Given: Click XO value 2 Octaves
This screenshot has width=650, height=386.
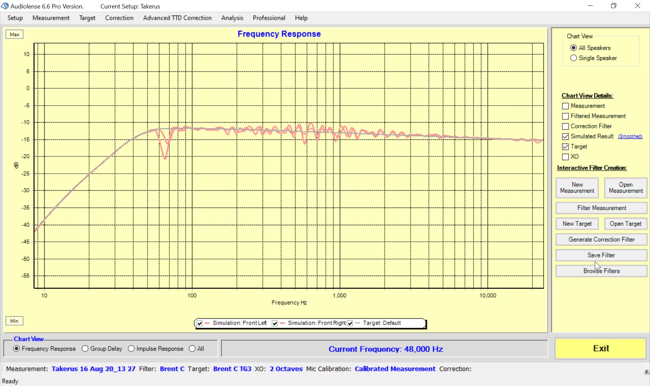Looking at the screenshot, I should point(286,369).
